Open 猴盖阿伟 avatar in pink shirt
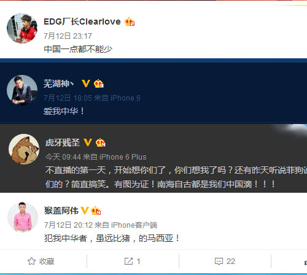This screenshot has height=275, width=307. (23, 217)
